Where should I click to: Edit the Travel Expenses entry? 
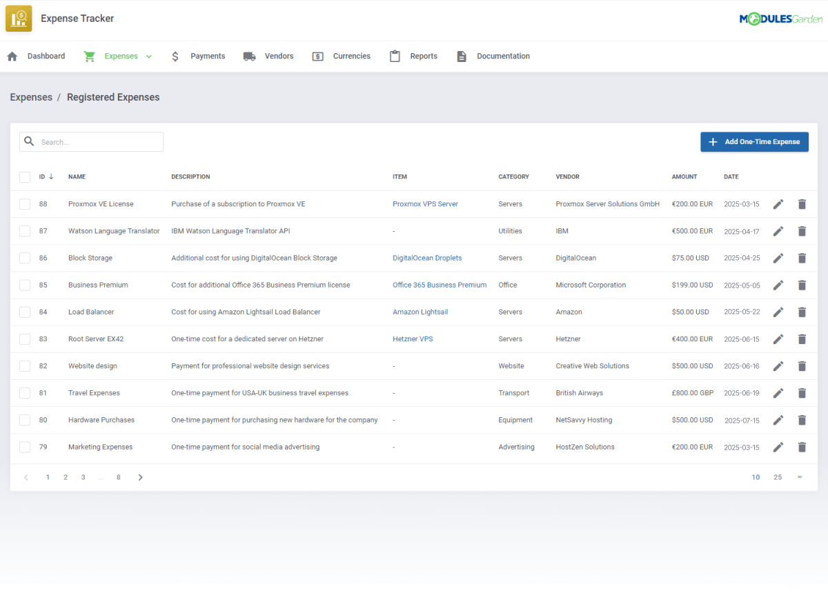(778, 393)
